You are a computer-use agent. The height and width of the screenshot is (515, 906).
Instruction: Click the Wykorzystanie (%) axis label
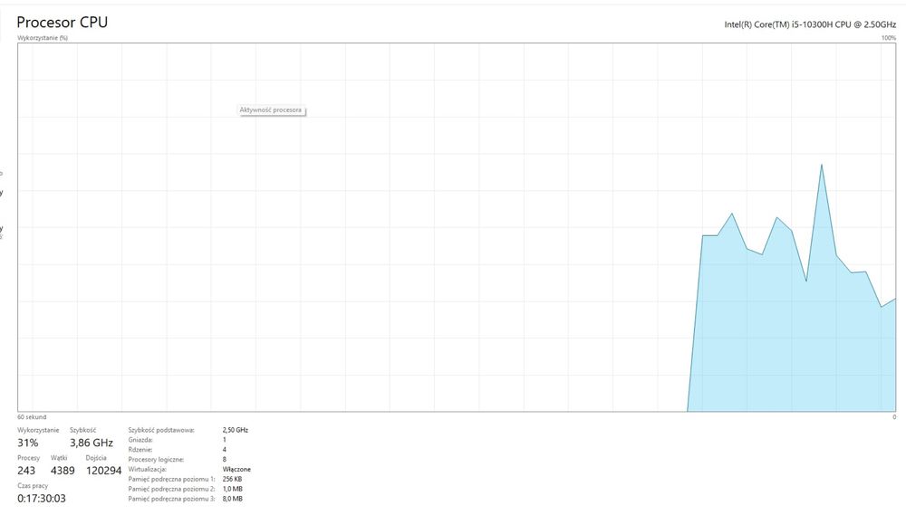(x=43, y=38)
